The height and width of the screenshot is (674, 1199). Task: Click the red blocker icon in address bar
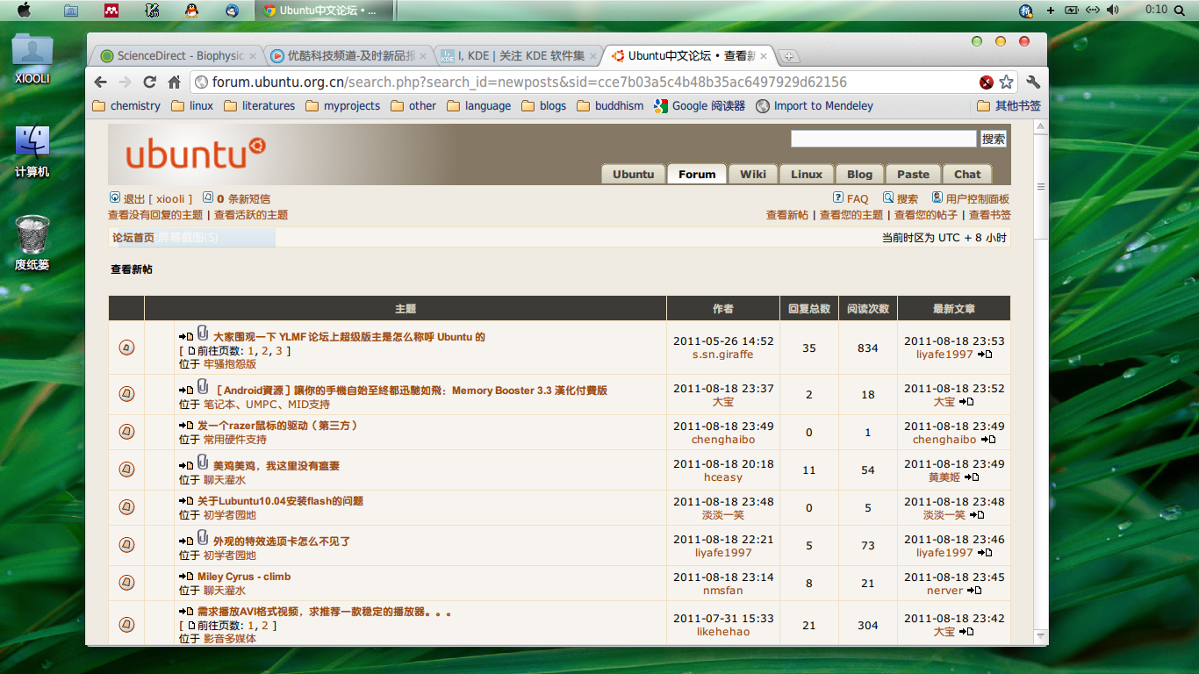click(x=987, y=82)
